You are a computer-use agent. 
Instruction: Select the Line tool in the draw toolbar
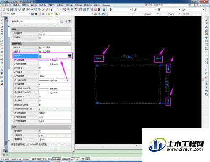pos(2,19)
